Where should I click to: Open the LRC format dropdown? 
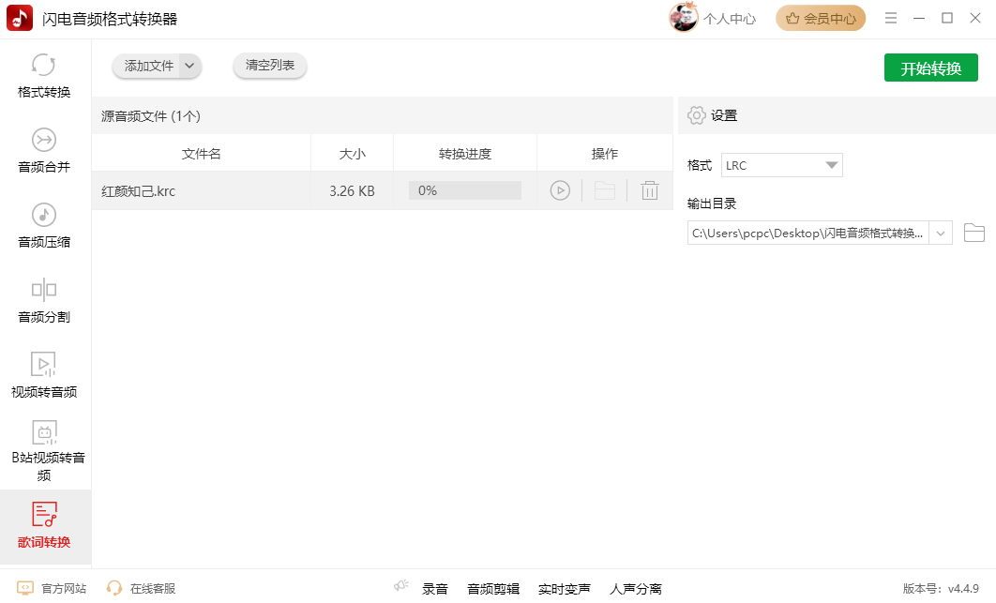(781, 164)
